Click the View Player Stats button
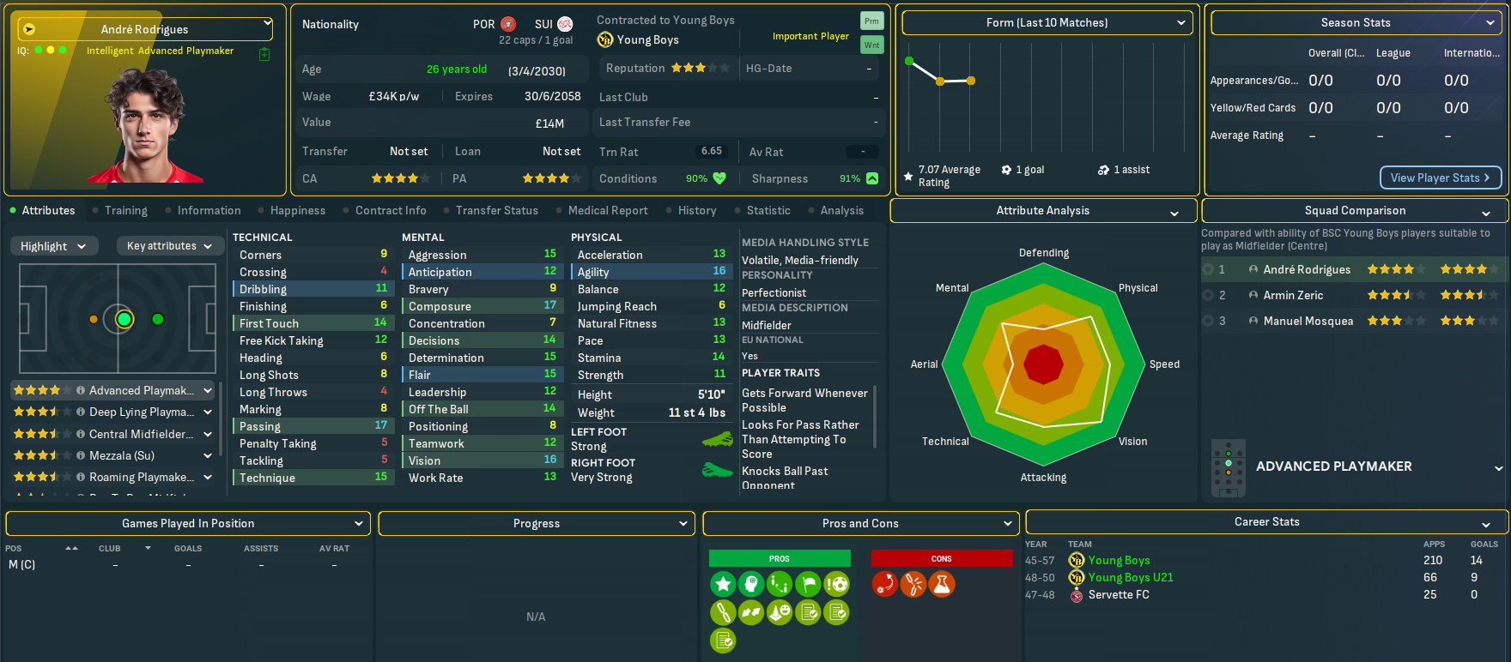 (1440, 178)
